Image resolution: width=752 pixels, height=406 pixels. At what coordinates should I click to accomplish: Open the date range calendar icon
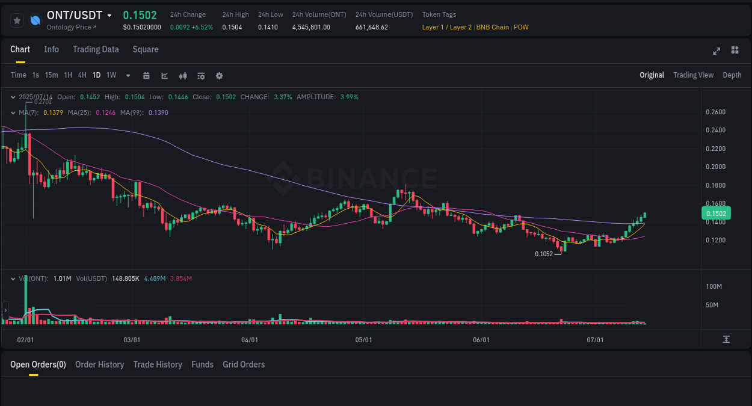(146, 75)
